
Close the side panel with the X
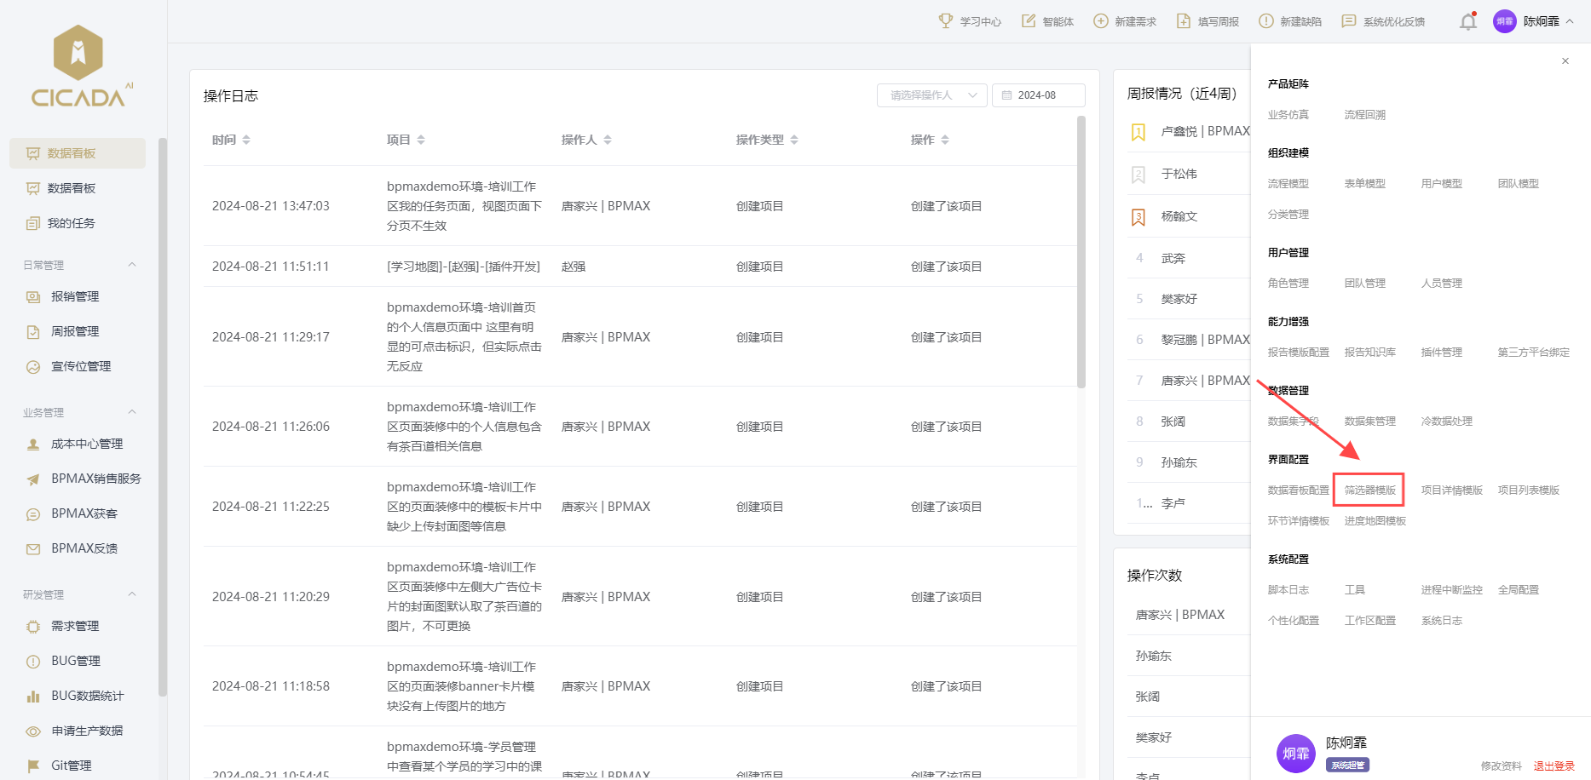(1565, 61)
